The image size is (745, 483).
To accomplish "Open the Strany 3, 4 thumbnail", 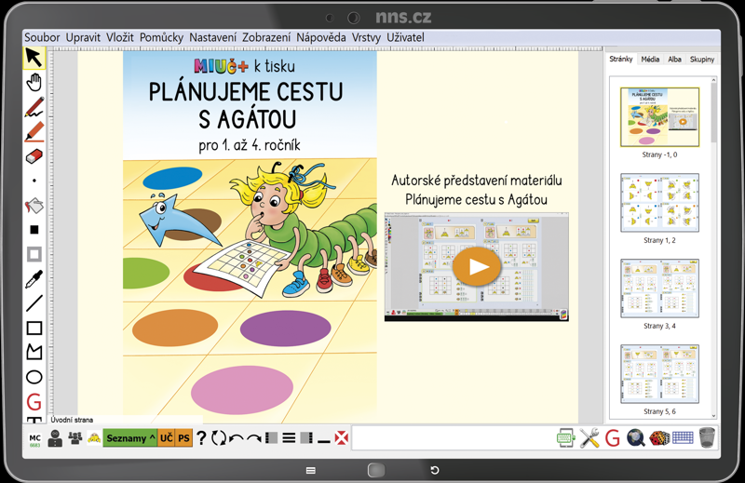I will [x=659, y=288].
